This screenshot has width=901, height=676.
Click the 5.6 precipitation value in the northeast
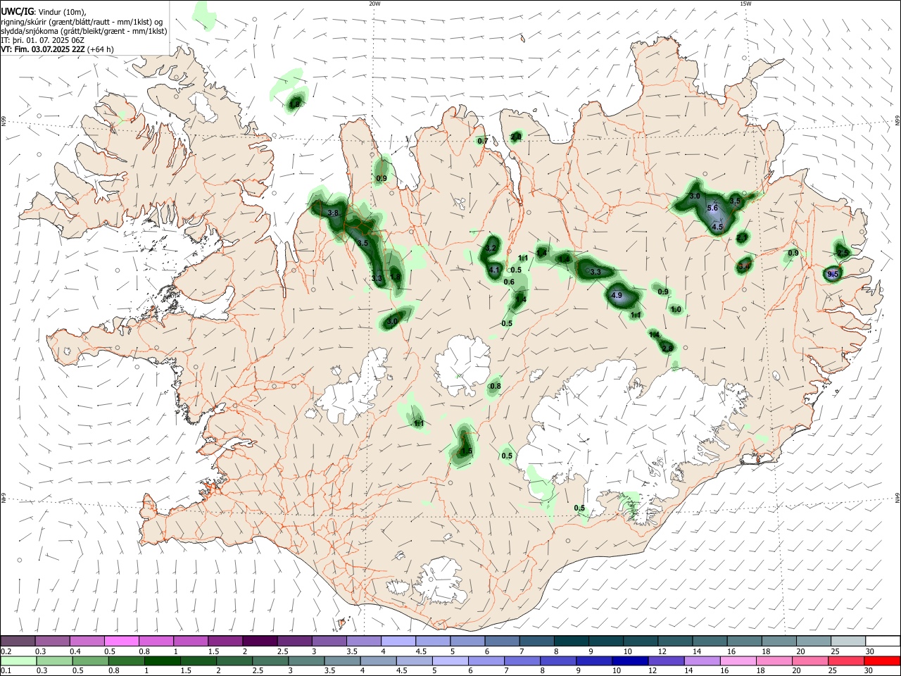(712, 208)
